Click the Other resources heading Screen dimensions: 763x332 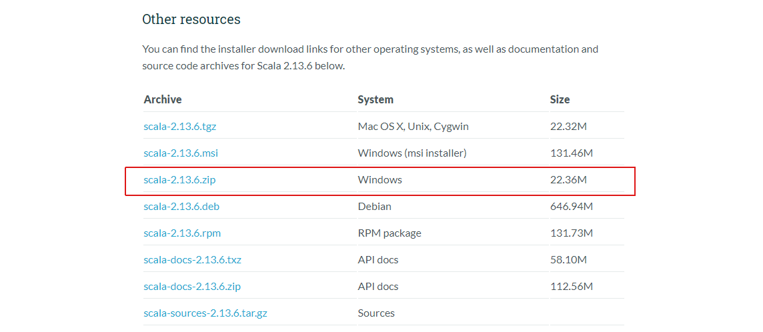pyautogui.click(x=191, y=19)
